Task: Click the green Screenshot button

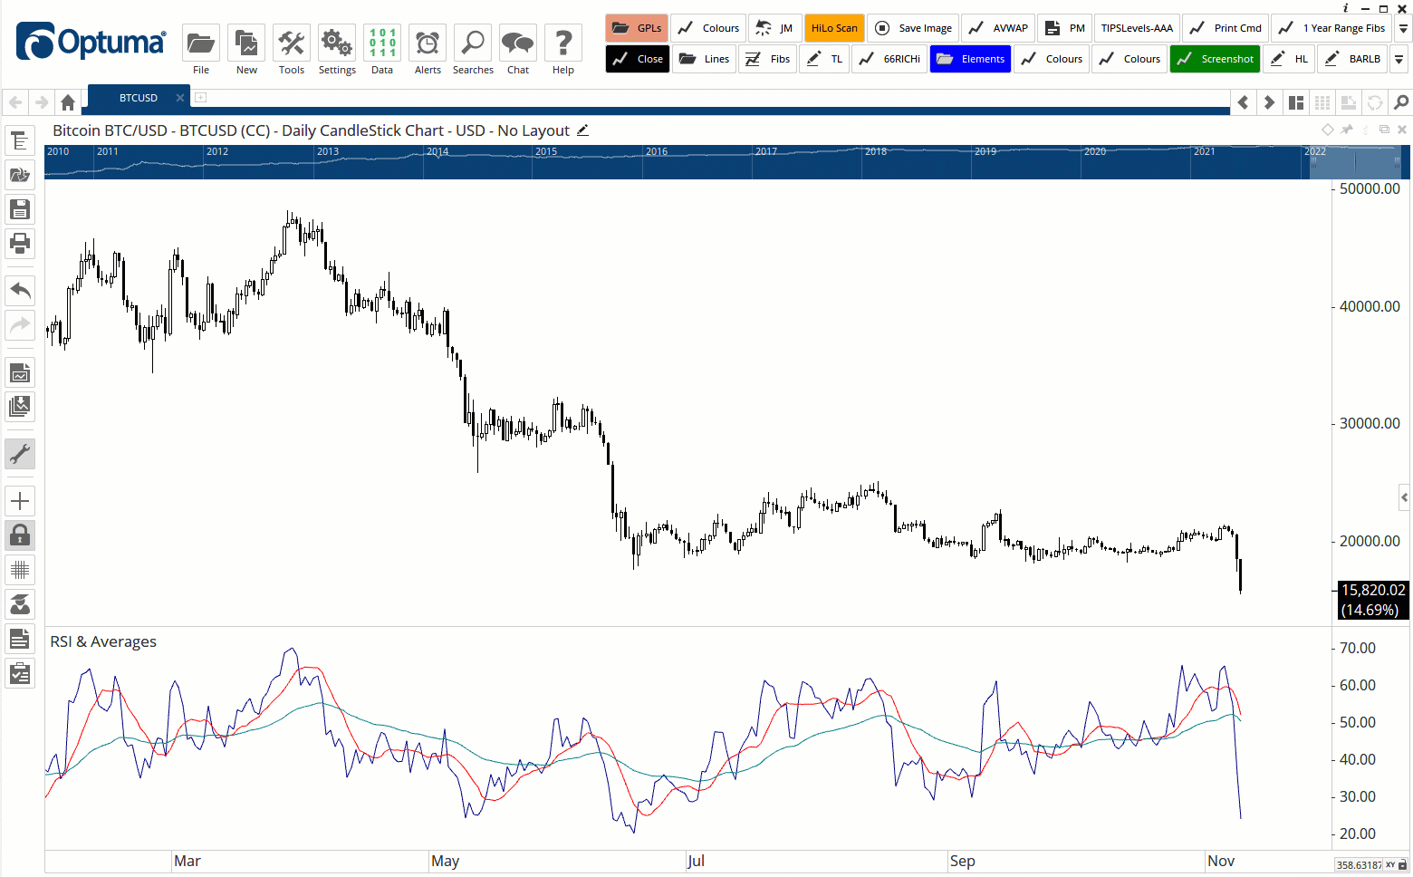Action: coord(1215,59)
